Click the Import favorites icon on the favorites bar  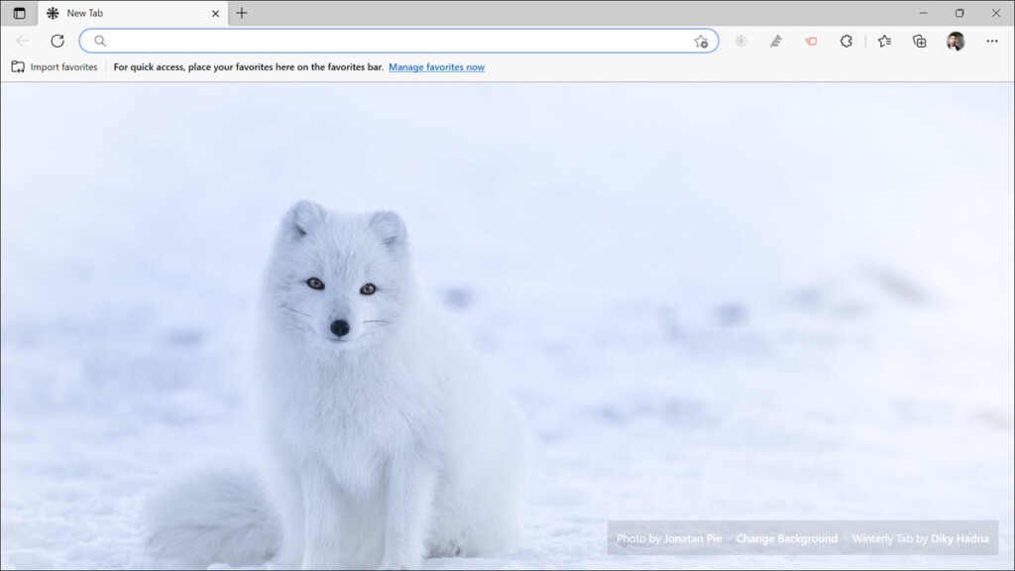point(19,66)
